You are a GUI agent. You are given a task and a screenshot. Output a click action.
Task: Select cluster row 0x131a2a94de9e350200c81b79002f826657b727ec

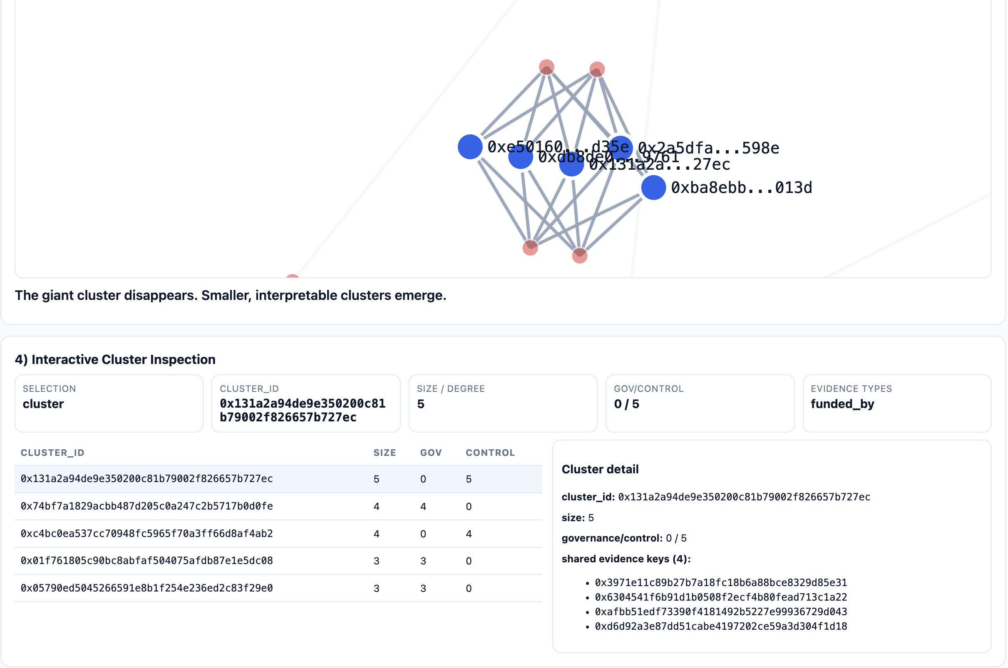pyautogui.click(x=278, y=479)
